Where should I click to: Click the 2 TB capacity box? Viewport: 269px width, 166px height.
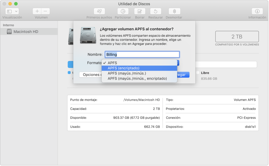tap(237, 37)
